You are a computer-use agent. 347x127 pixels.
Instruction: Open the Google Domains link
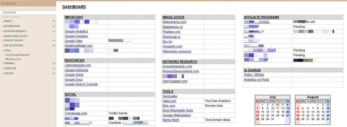coord(76,36)
